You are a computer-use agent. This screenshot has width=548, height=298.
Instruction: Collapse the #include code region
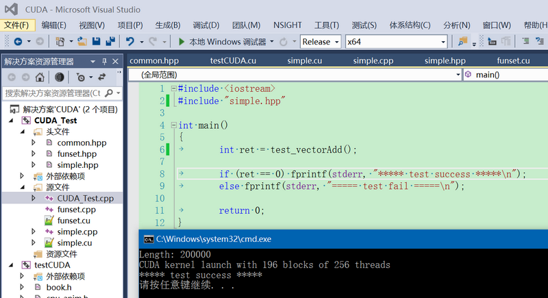(x=174, y=89)
